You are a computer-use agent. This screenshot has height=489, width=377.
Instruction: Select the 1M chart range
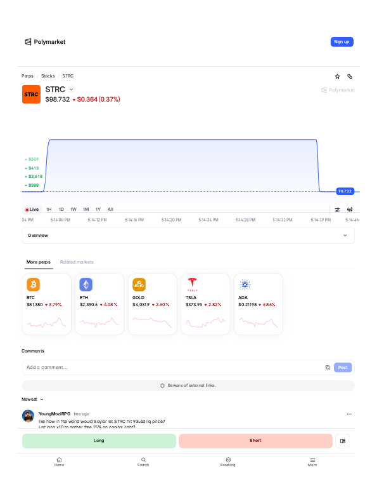pos(86,210)
